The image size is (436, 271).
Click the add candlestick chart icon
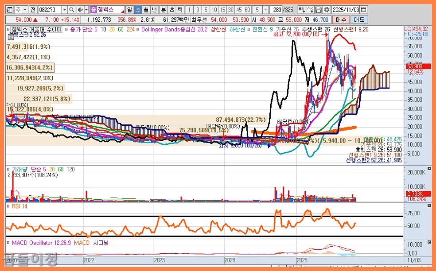pos(301,10)
